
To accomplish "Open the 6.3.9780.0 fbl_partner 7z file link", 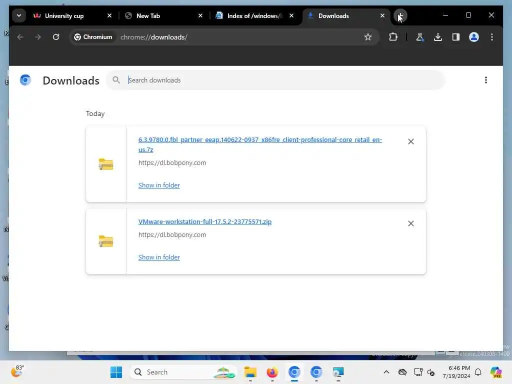I will (x=260, y=144).
